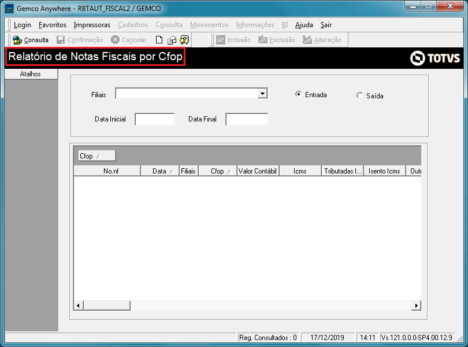Open the BI menu
468x347 pixels.
[x=285, y=25]
